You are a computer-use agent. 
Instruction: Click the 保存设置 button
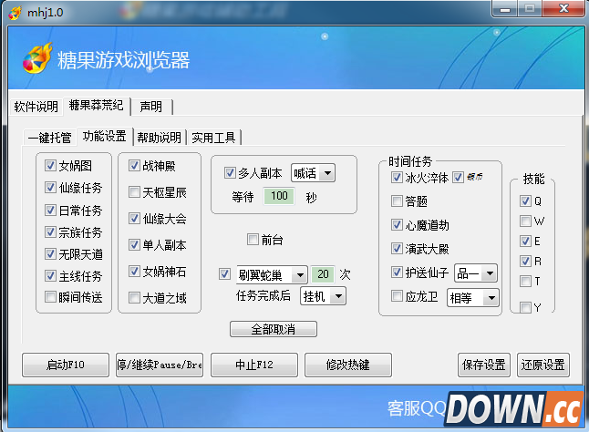(x=484, y=365)
